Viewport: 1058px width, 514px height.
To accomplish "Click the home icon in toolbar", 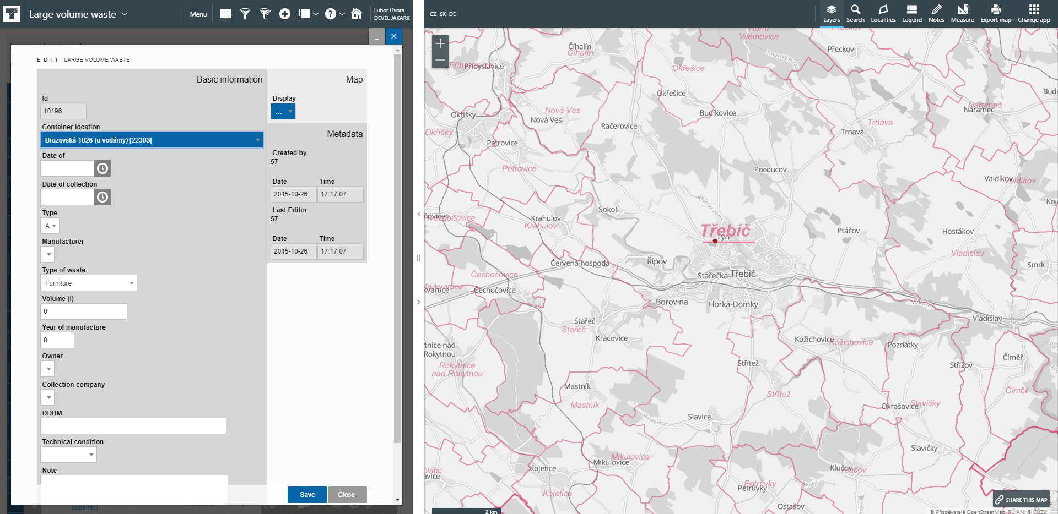I will click(357, 14).
